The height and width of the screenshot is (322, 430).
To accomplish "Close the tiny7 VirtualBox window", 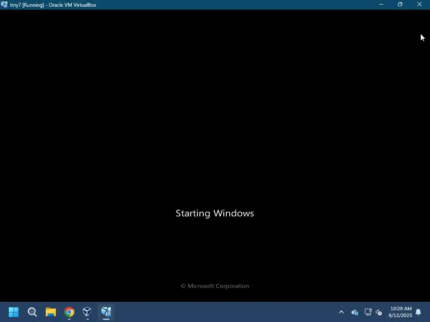I will pyautogui.click(x=420, y=5).
